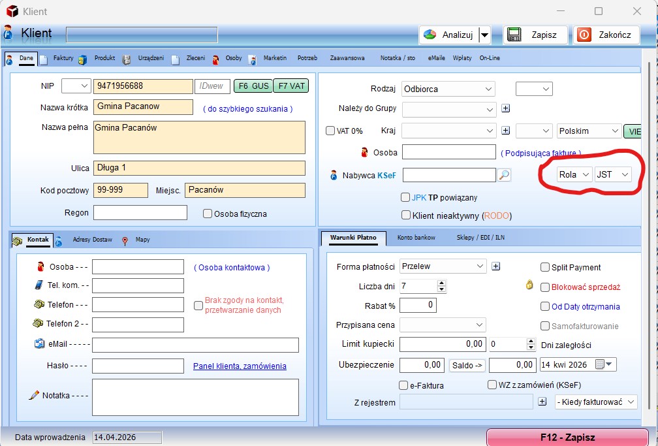The image size is (658, 446).
Task: Click the plus icon beside Należy do Grupy
Action: [506, 108]
